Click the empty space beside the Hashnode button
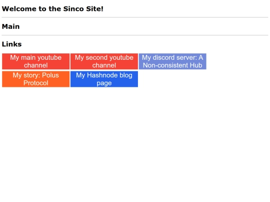 (x=172, y=79)
